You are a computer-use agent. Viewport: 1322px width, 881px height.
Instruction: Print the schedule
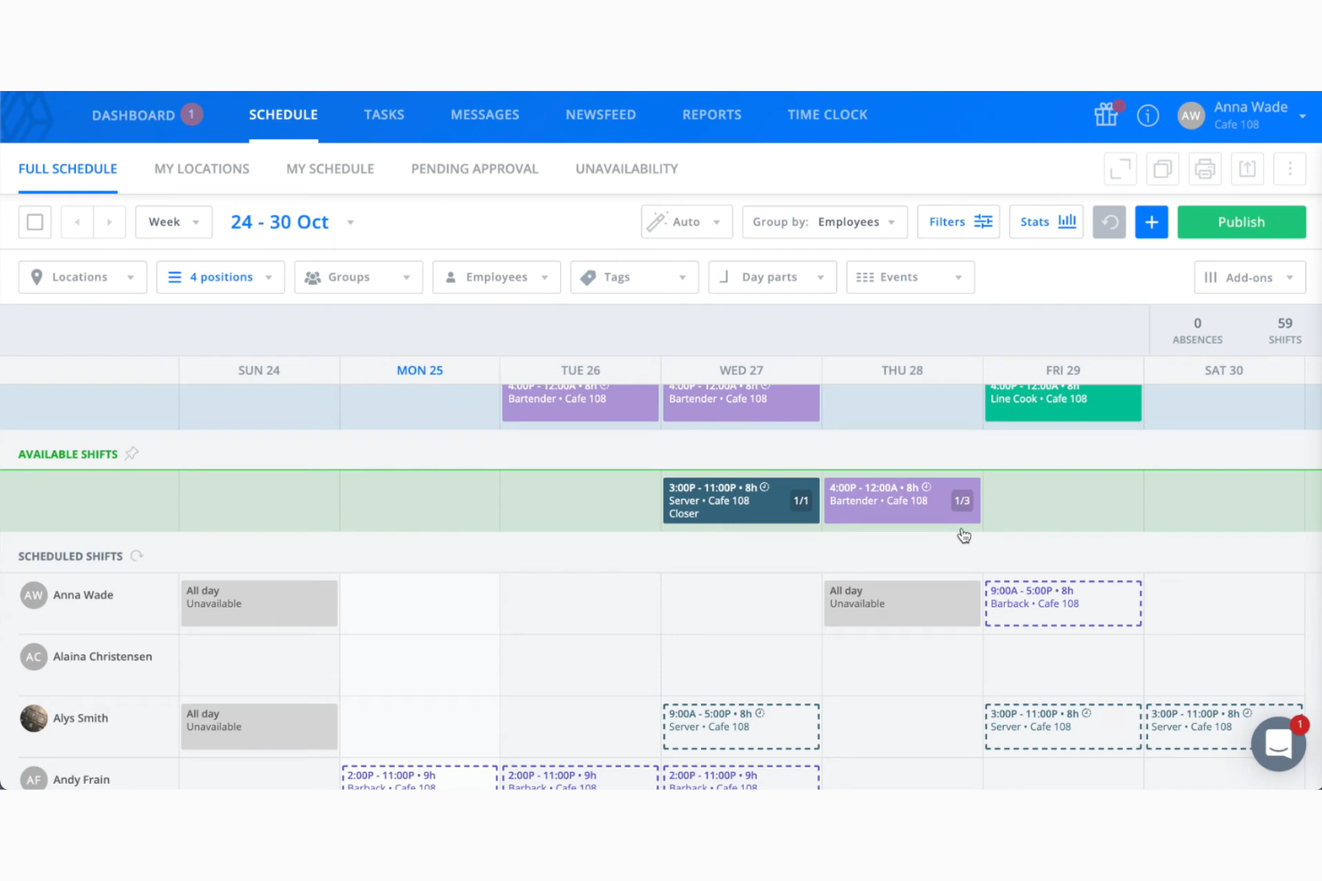point(1205,169)
